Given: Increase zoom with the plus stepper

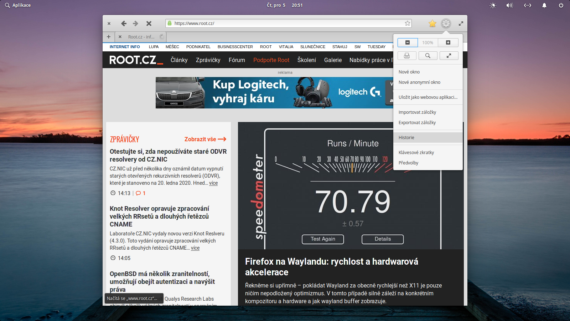Looking at the screenshot, I should pyautogui.click(x=448, y=42).
